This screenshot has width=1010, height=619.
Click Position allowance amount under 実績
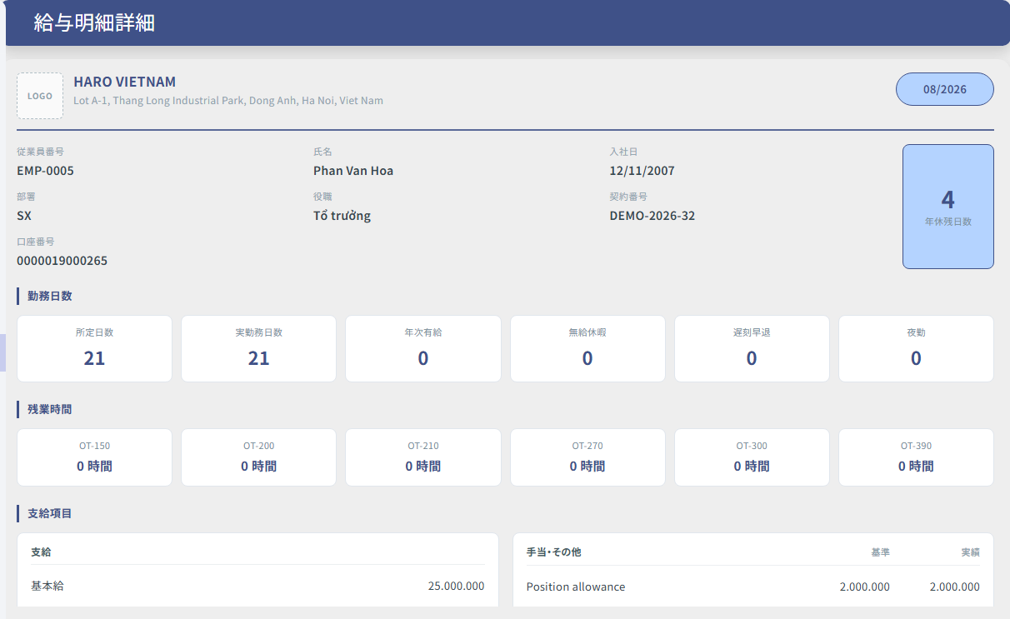pos(955,587)
